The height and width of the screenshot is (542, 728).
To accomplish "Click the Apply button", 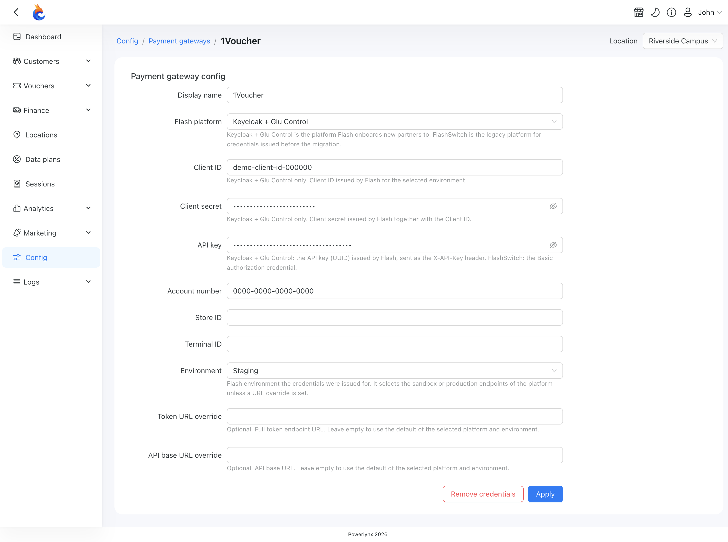I will 545,494.
